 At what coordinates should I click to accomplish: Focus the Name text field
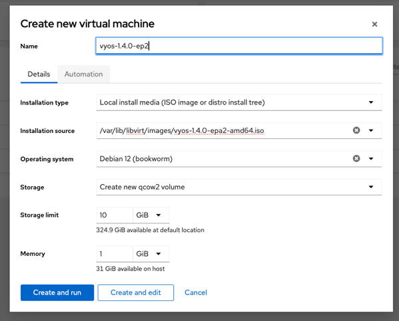click(239, 46)
